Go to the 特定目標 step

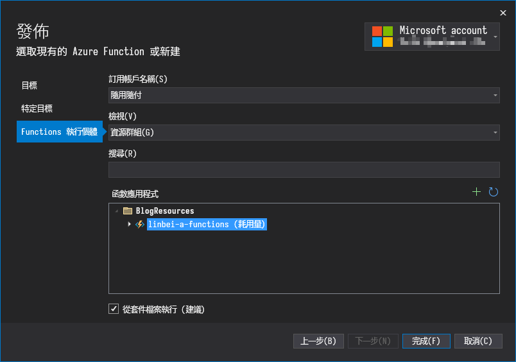pos(37,108)
